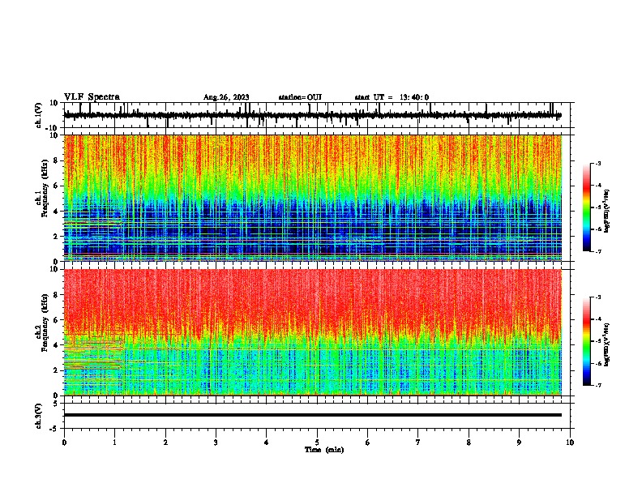The width and height of the screenshot is (642, 496).
Task: Click time axis last tick label '10'
Action: (x=570, y=443)
